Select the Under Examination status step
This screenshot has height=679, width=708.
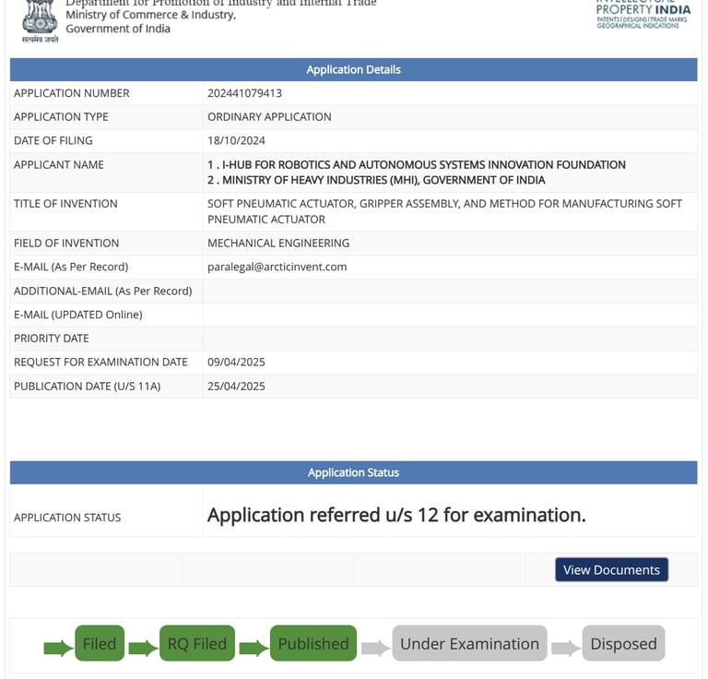click(x=469, y=643)
